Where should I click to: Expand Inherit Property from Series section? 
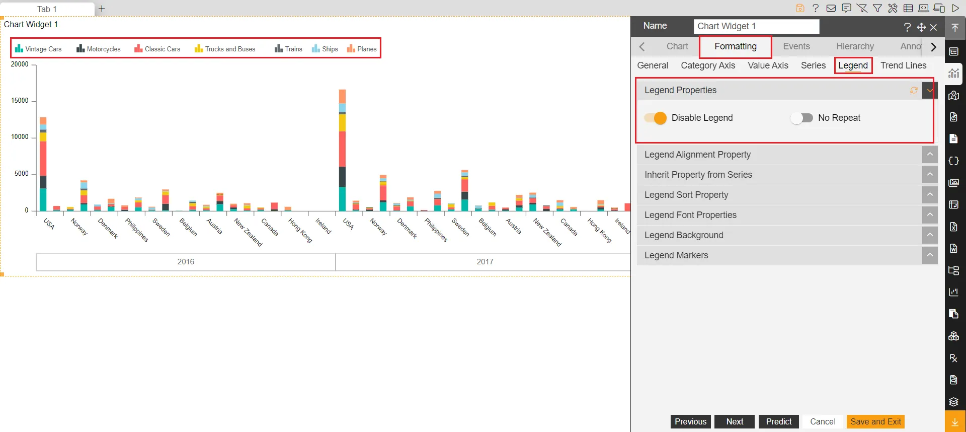pyautogui.click(x=930, y=175)
